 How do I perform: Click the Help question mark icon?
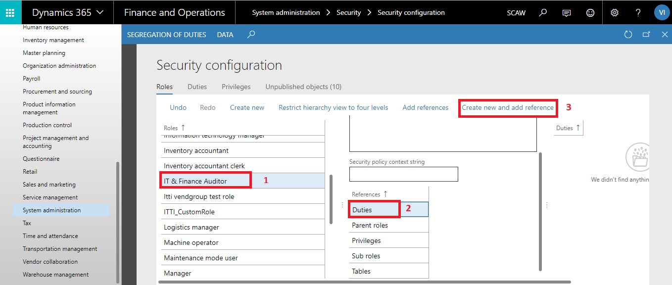pyautogui.click(x=637, y=12)
